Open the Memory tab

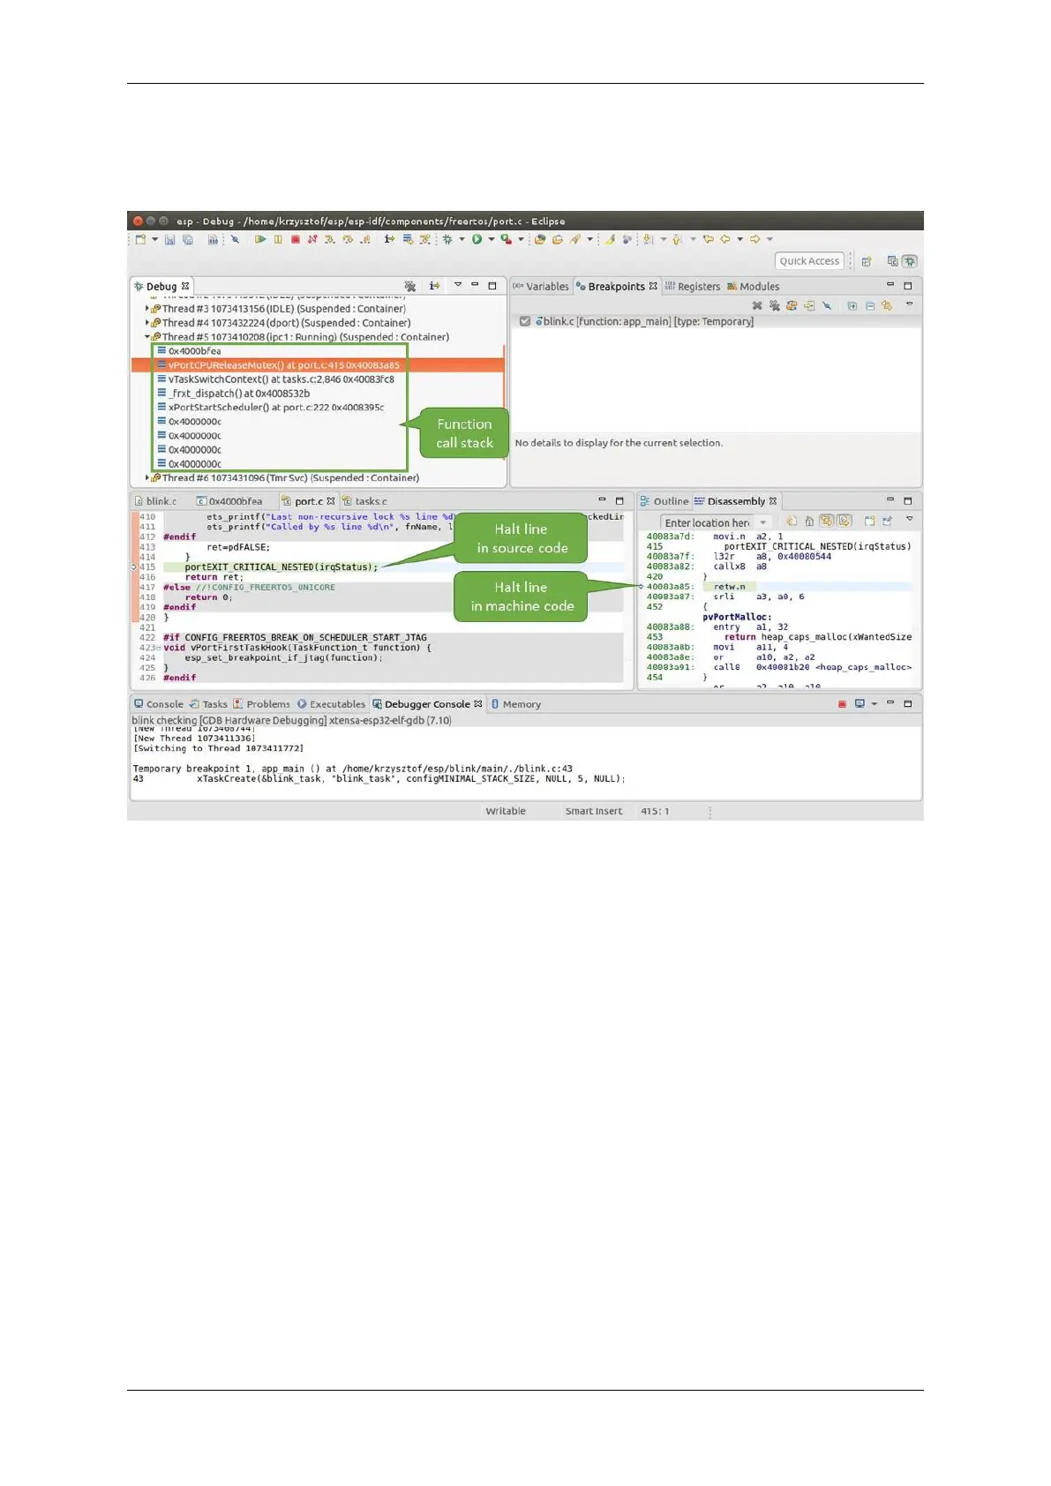[x=516, y=704]
